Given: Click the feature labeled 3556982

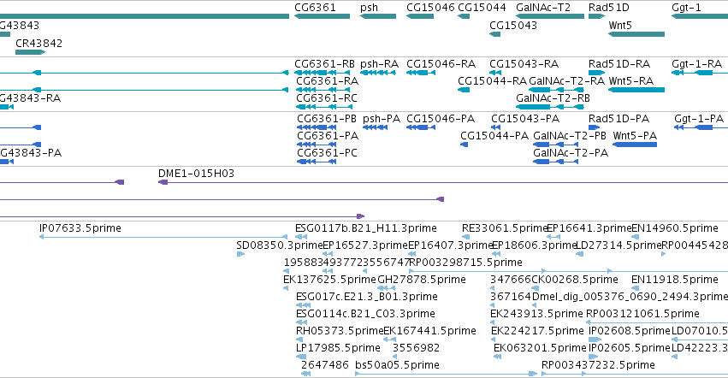Looking at the screenshot, I should pyautogui.click(x=395, y=357).
